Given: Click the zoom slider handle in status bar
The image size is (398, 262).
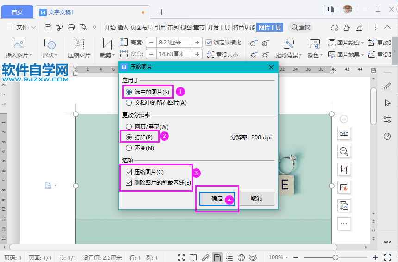Looking at the screenshot, I should pos(336,257).
